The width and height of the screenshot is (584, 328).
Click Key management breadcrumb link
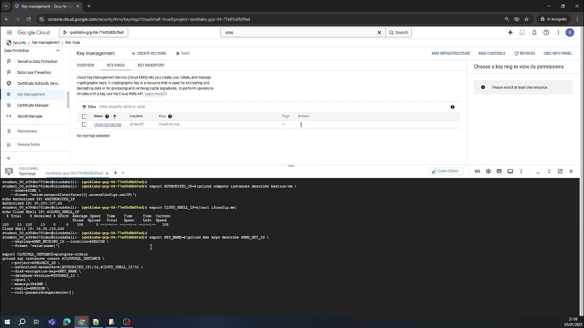pos(46,42)
